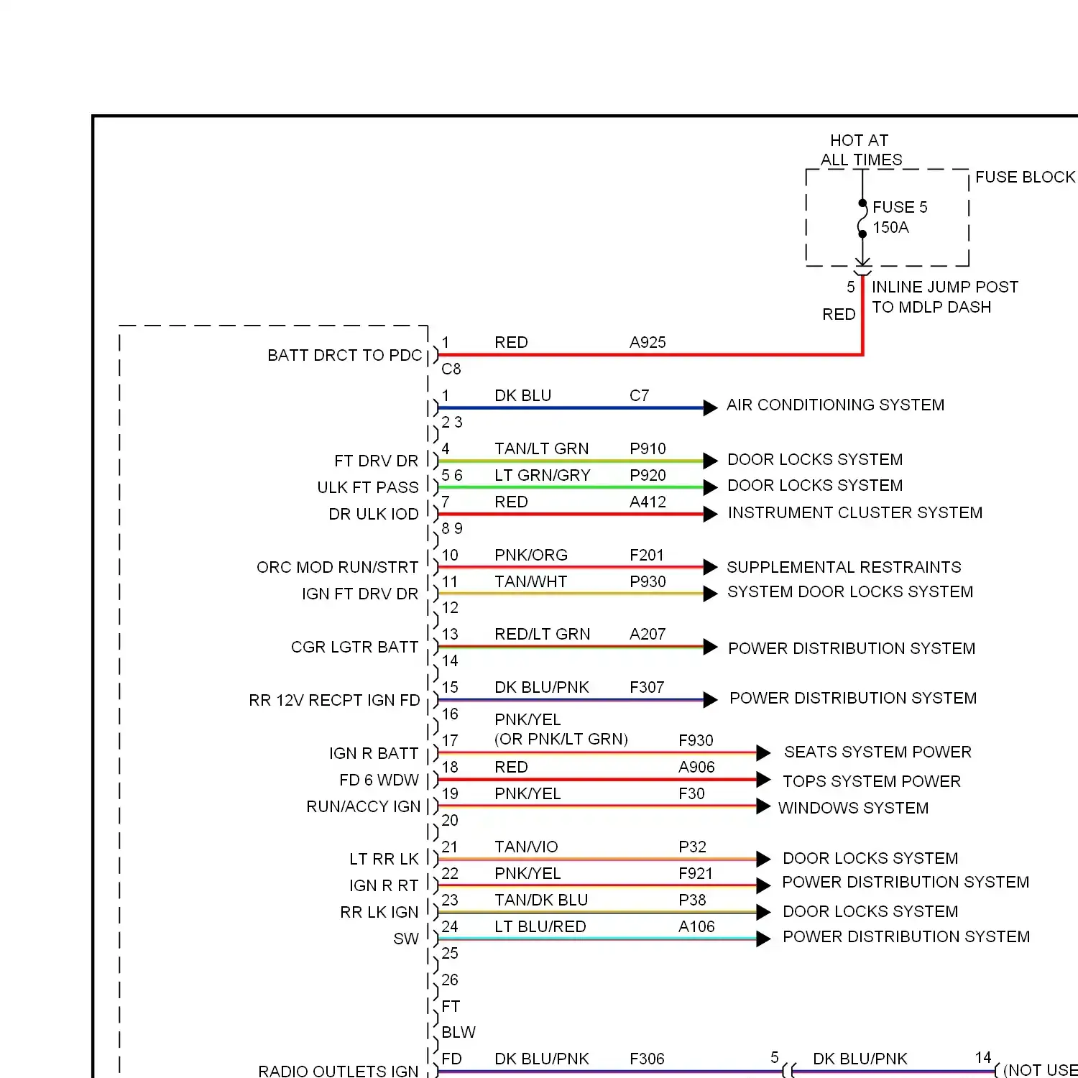The width and height of the screenshot is (1078, 1078).
Task: Click the PNK/ORG wire label
Action: (530, 555)
